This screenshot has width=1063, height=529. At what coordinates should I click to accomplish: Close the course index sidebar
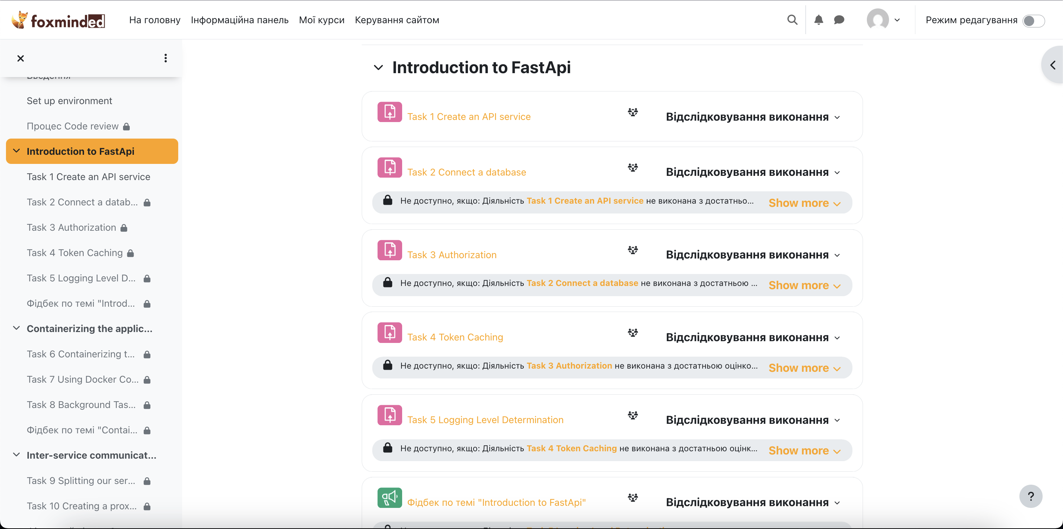21,58
